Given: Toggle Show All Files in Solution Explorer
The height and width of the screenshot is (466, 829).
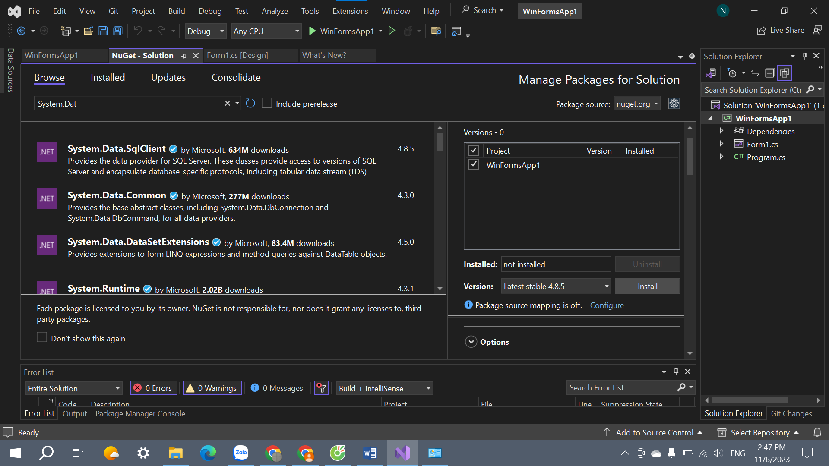Looking at the screenshot, I should click(785, 73).
